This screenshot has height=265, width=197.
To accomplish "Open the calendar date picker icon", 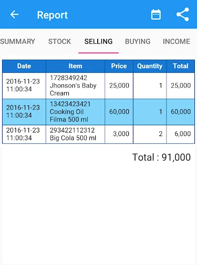I will click(x=156, y=14).
